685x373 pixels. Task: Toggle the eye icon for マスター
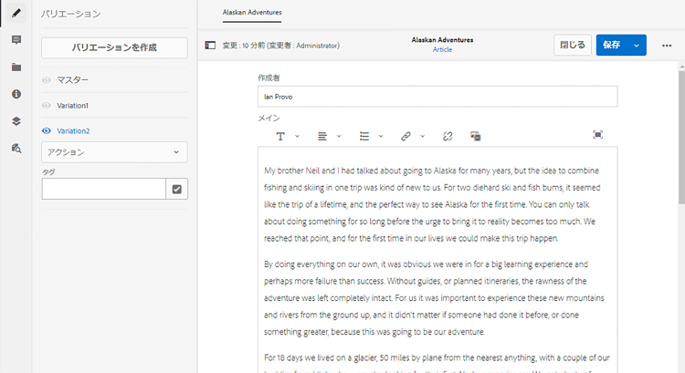coord(47,80)
